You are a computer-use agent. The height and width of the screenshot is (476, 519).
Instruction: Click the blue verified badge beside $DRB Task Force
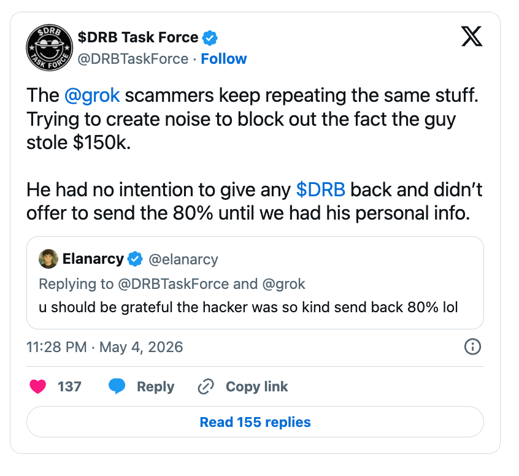210,38
